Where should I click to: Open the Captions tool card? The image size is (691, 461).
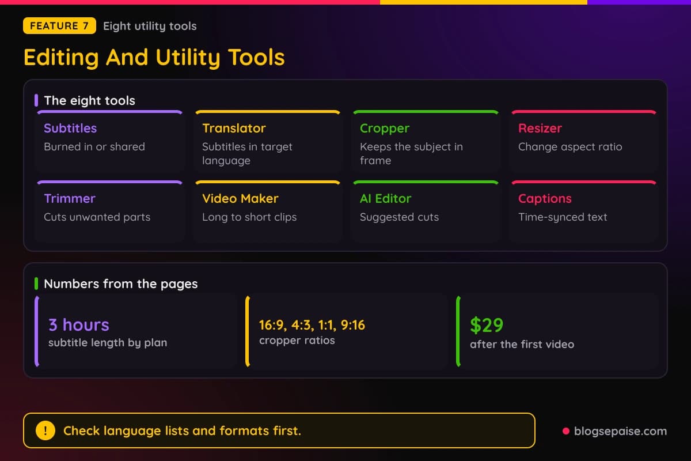584,211
